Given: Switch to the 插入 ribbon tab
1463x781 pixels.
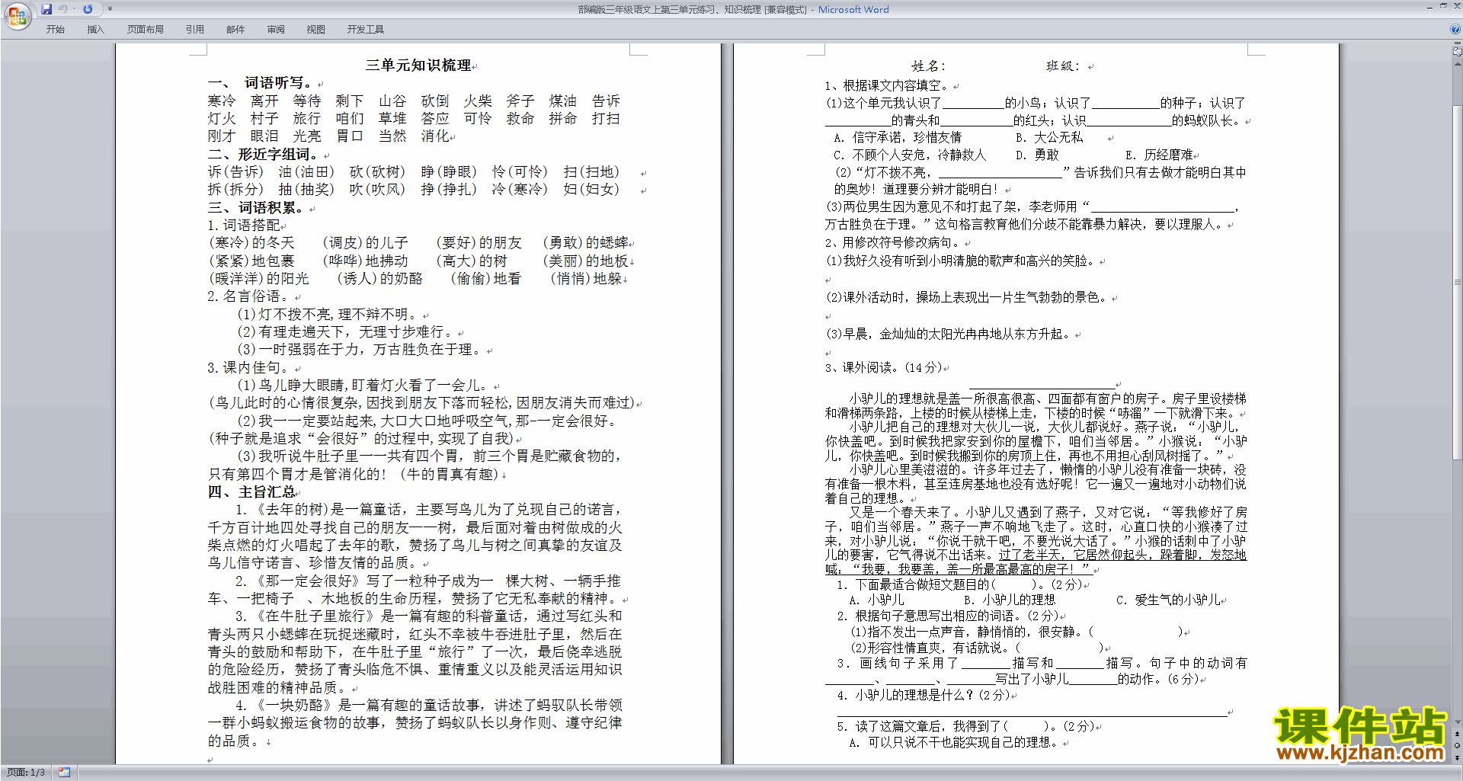Looking at the screenshot, I should point(95,30).
